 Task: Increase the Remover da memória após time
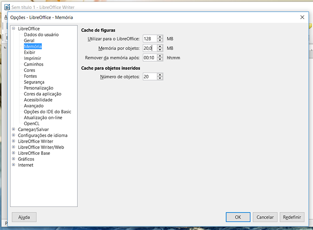click(160, 56)
